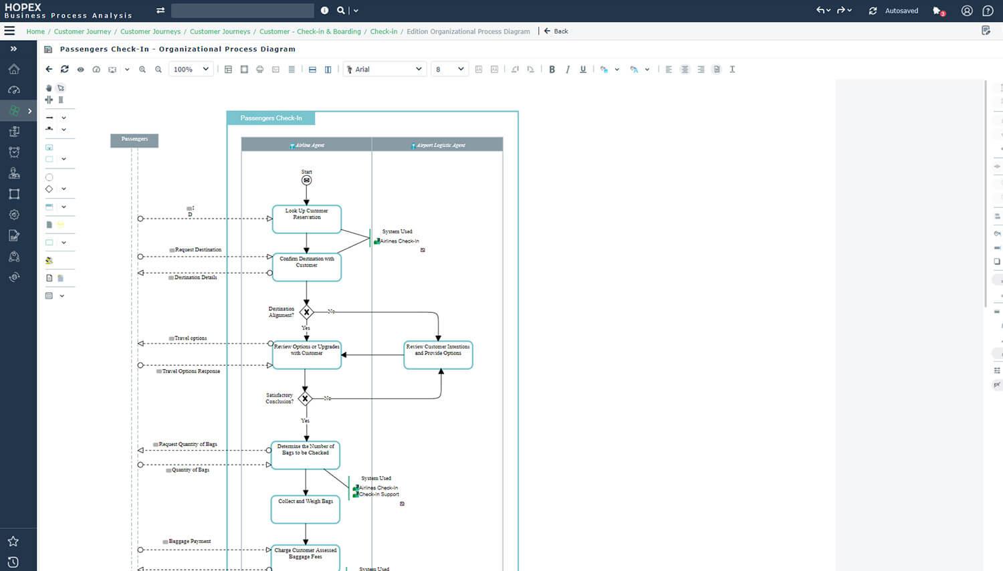This screenshot has height=571, width=1003.
Task: Open the line color picker
Action: pos(634,69)
